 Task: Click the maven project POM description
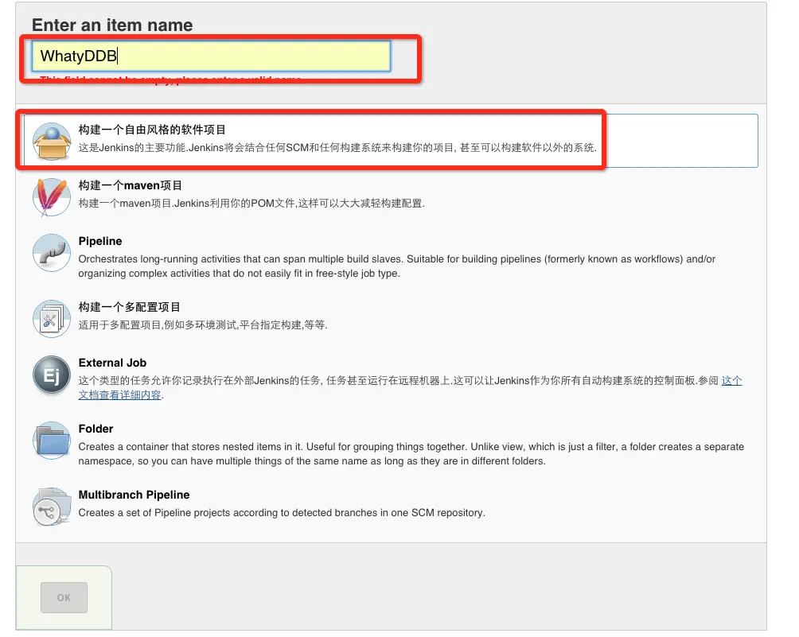pyautogui.click(x=251, y=203)
